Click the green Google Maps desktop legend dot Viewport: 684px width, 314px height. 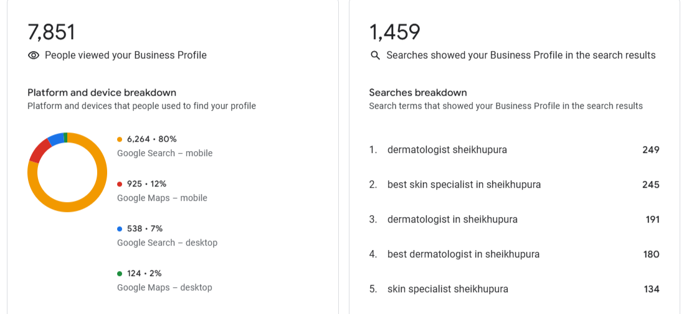tap(120, 274)
